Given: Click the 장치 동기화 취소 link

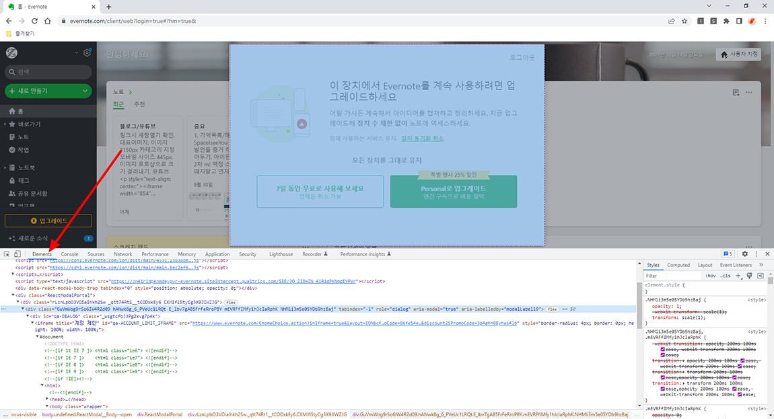Looking at the screenshot, I should [422, 139].
